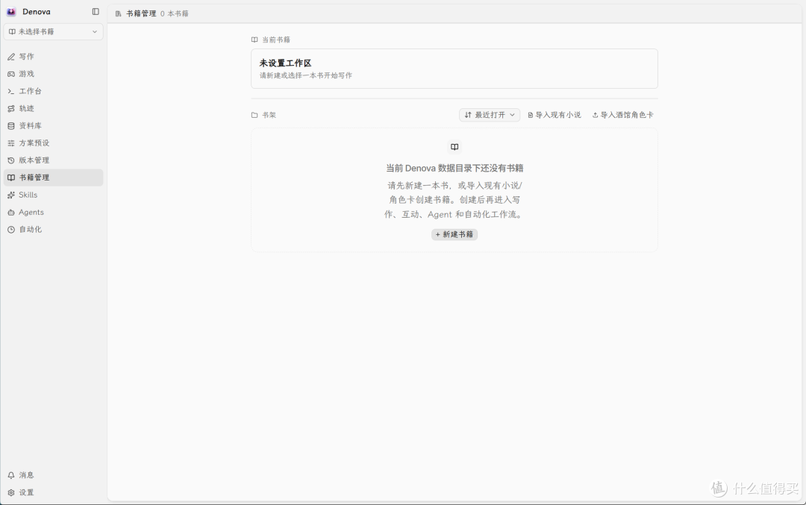Collapse the sidebar with panel toggle icon
Viewport: 806px width, 505px height.
[x=96, y=11]
